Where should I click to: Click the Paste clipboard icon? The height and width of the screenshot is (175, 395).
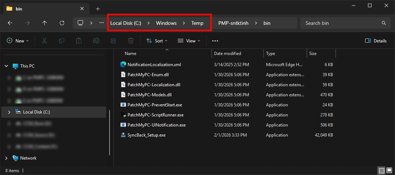point(79,41)
